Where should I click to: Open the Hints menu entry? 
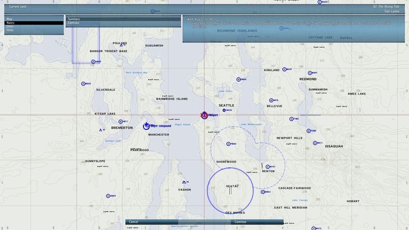(34, 30)
